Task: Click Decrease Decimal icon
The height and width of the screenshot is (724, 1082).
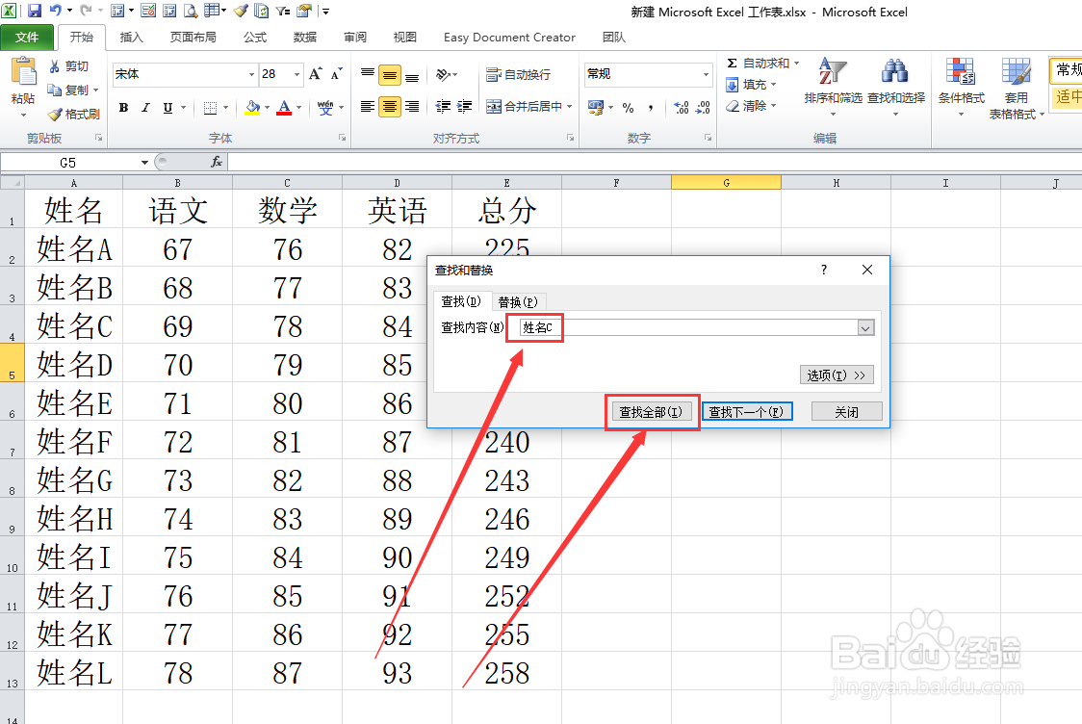Action: 703,107
